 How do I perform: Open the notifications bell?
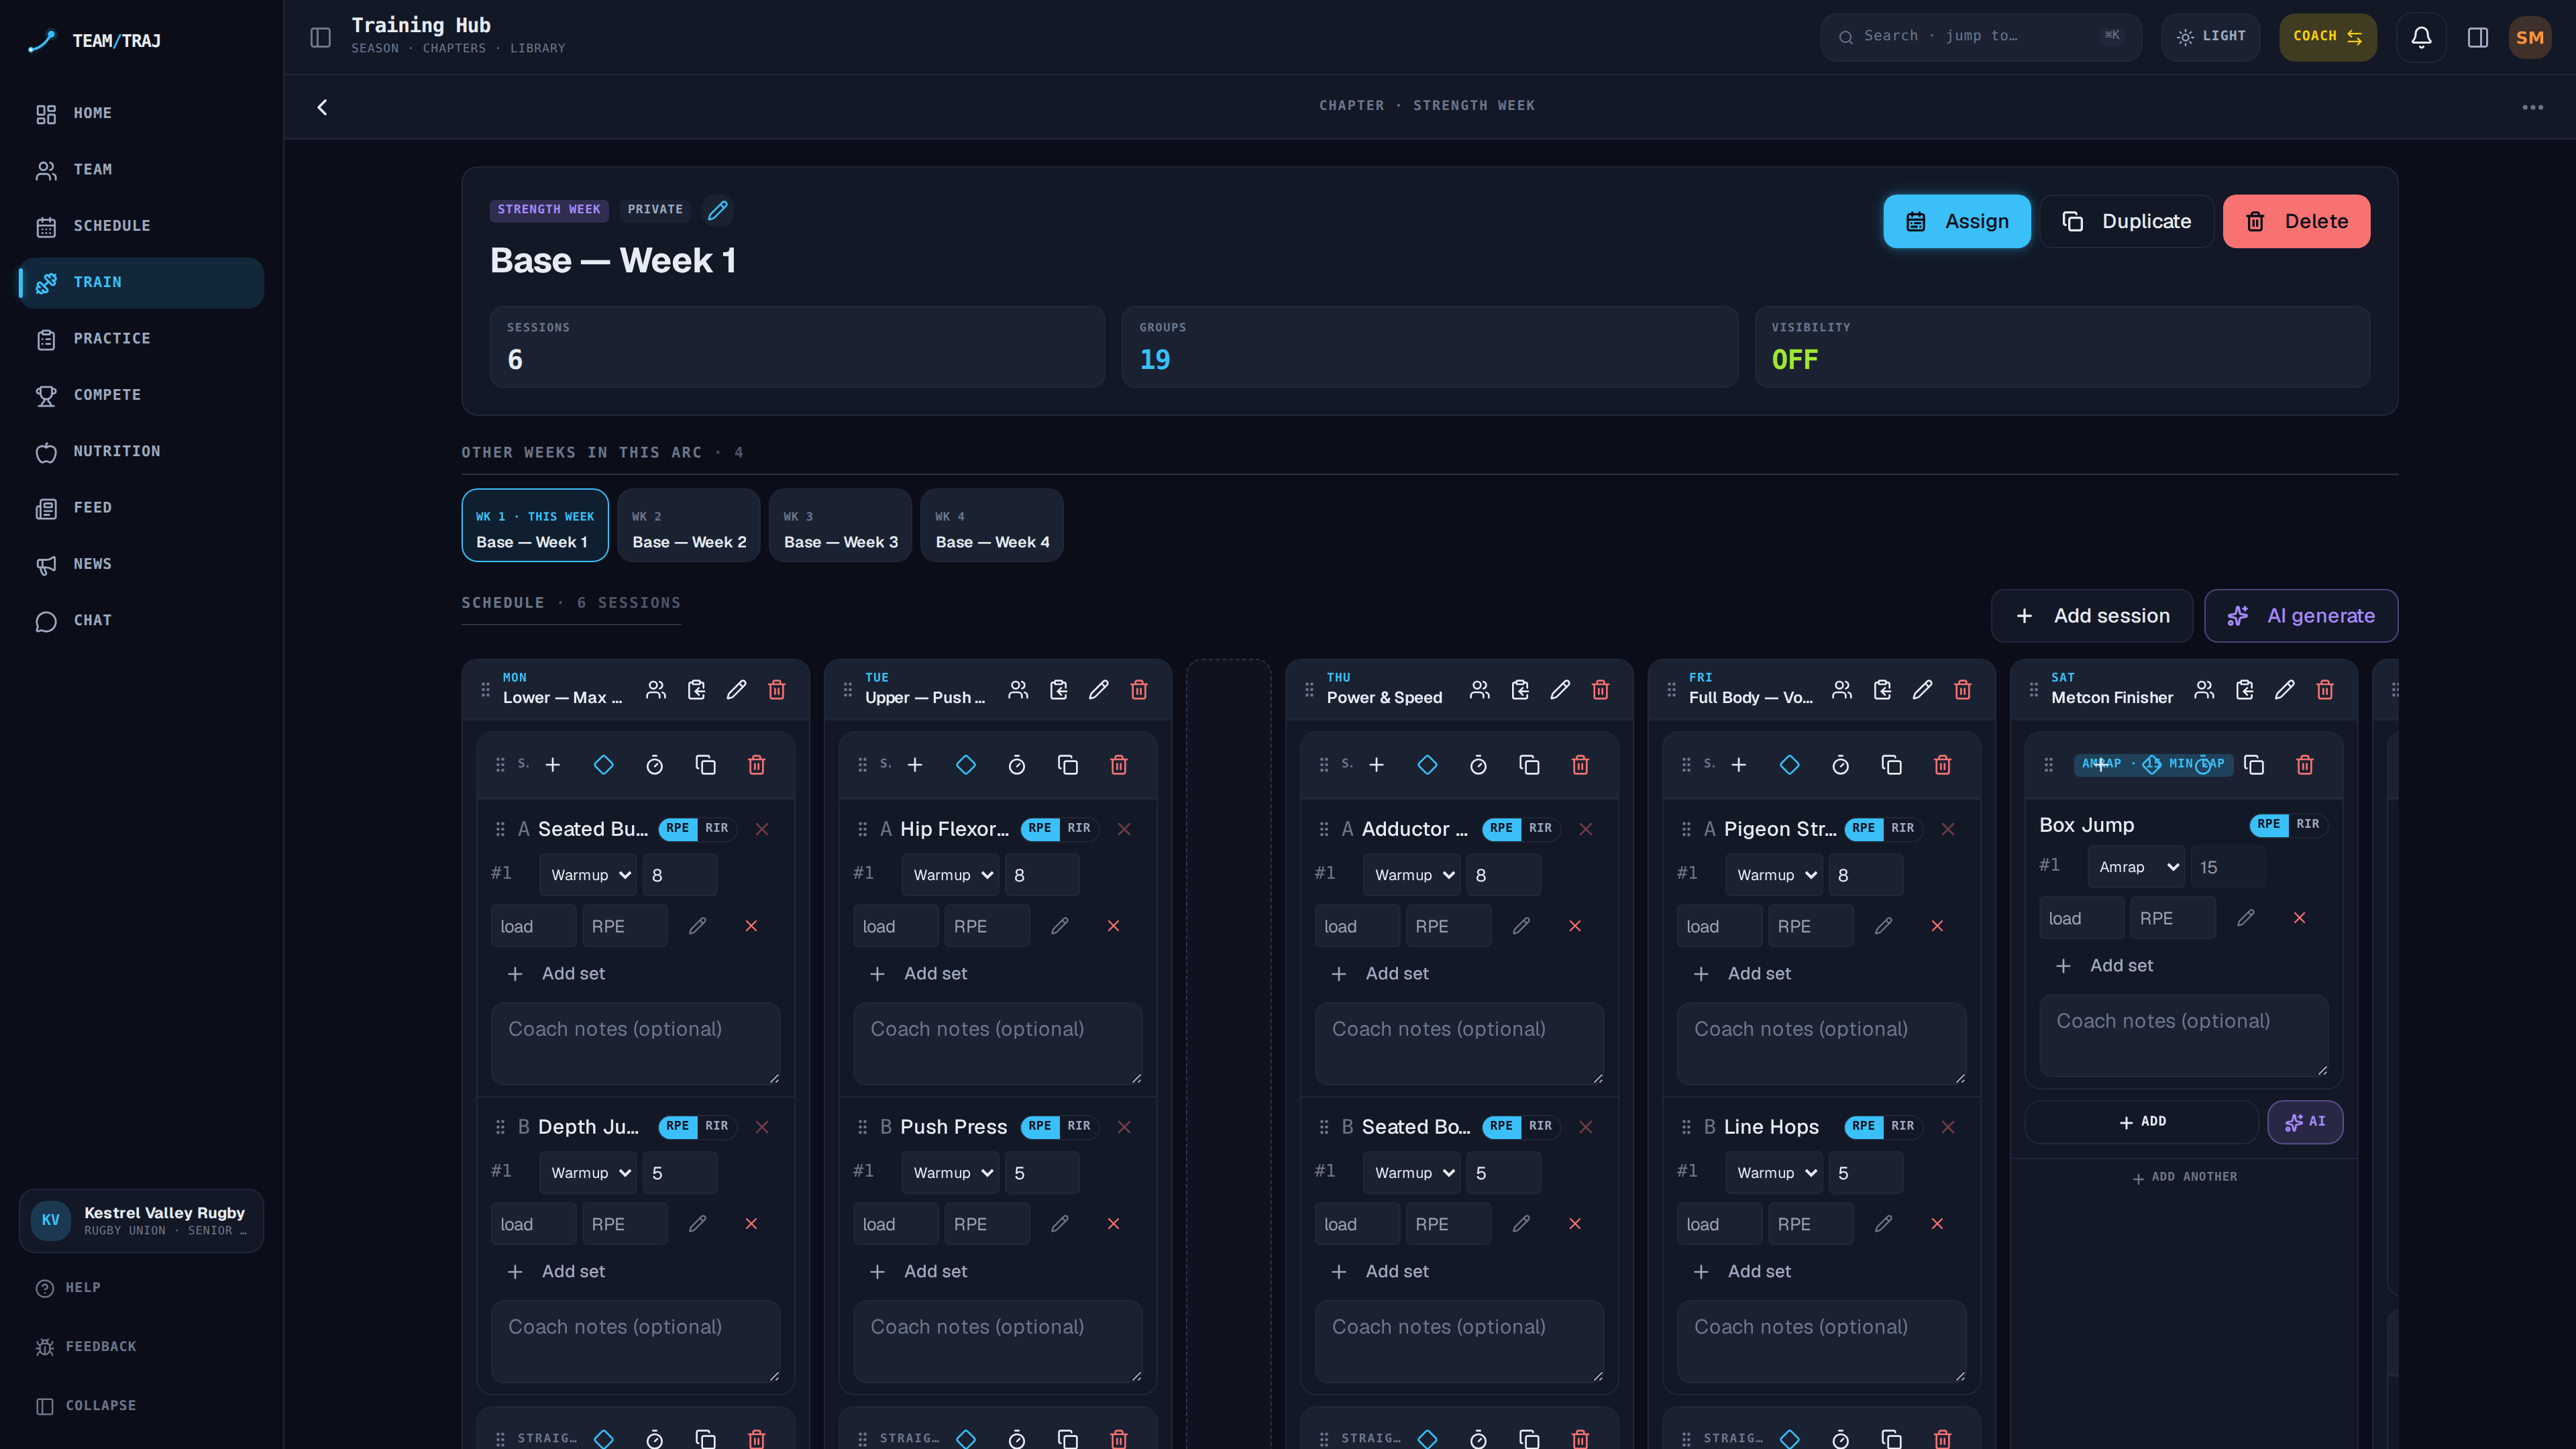[x=2421, y=37]
